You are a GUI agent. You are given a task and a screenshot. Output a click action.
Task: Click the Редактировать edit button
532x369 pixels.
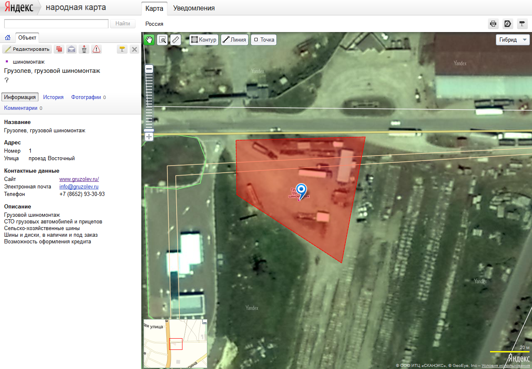tap(27, 50)
